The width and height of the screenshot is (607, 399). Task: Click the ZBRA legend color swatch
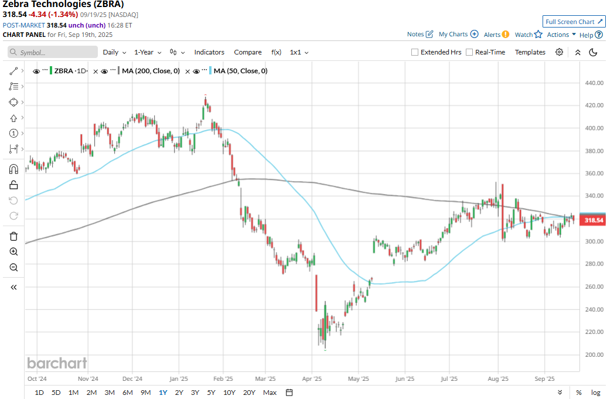(51, 71)
